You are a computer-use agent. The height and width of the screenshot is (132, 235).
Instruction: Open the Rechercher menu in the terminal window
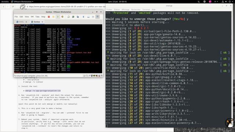tap(136, 10)
